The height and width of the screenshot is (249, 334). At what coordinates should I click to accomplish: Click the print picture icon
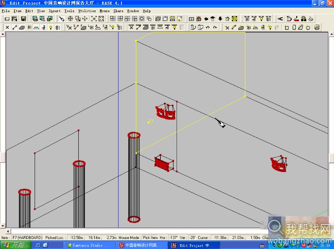(x=35, y=19)
